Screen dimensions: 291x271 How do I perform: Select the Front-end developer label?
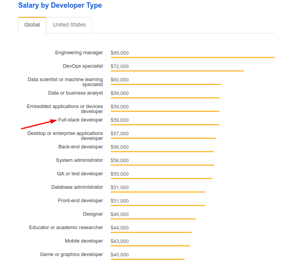tap(80, 201)
